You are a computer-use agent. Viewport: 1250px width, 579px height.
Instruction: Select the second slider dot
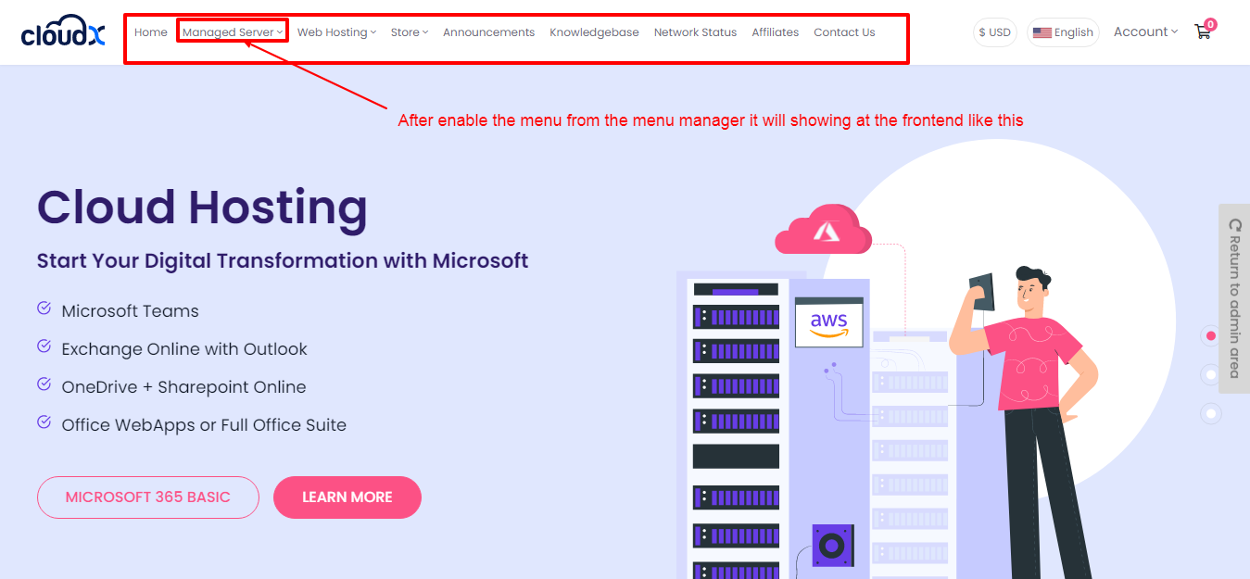1210,374
